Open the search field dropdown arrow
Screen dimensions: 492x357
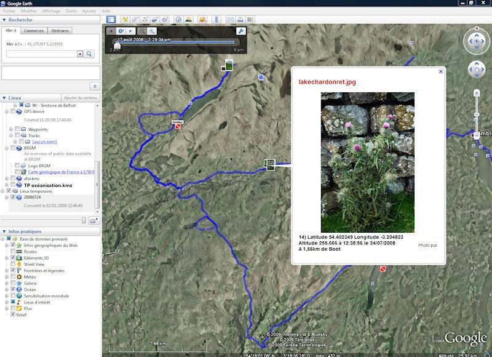point(80,54)
